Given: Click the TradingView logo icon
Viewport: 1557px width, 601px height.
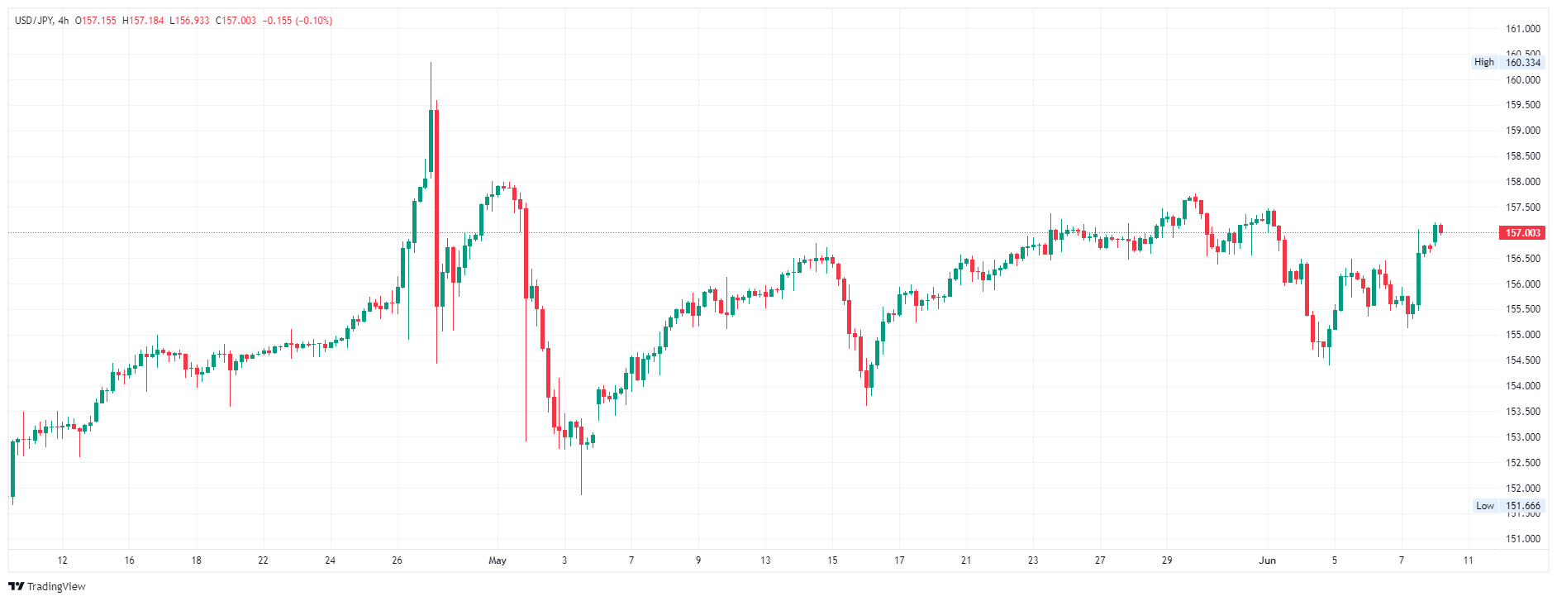Looking at the screenshot, I should click(x=16, y=586).
